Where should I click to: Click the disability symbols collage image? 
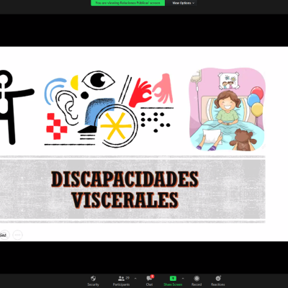pos(109,109)
